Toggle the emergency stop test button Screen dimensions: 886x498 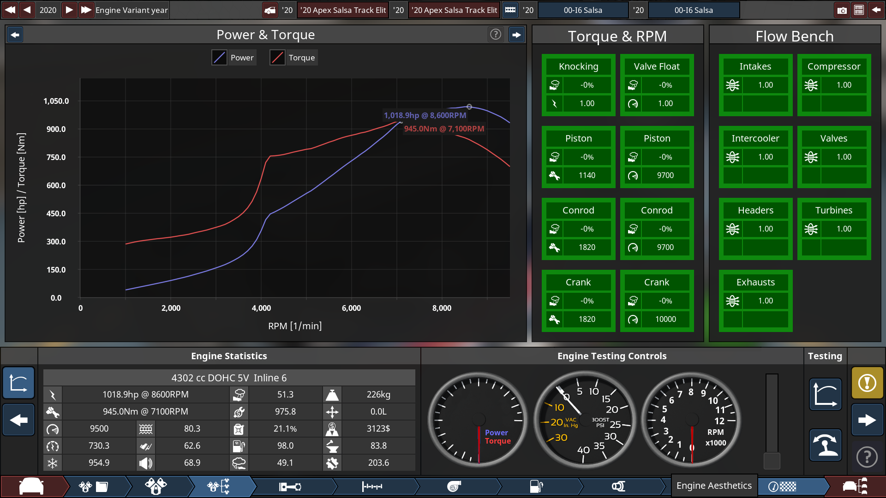pos(825,445)
